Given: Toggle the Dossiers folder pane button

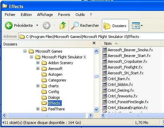Looking at the screenshot, I should pyautogui.click(x=115, y=26).
